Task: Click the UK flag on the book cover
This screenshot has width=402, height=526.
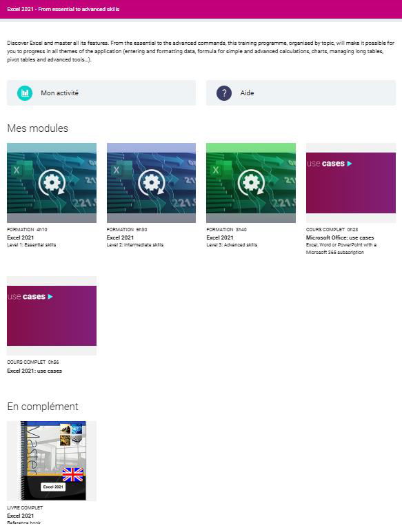Action: point(72,475)
